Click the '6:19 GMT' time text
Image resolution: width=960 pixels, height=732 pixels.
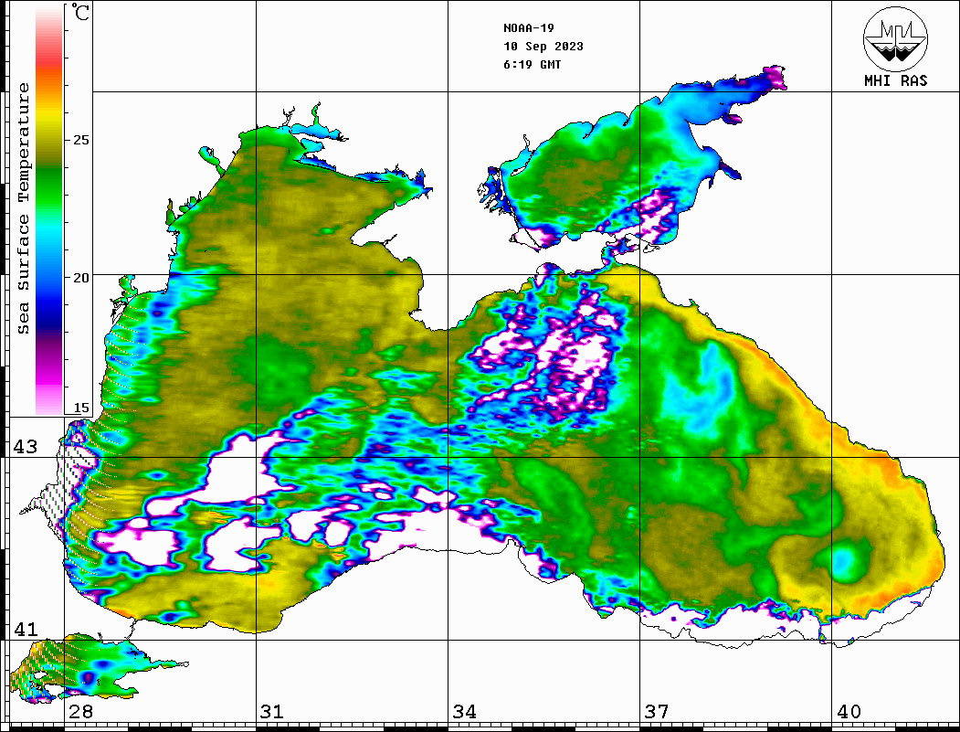[x=532, y=64]
